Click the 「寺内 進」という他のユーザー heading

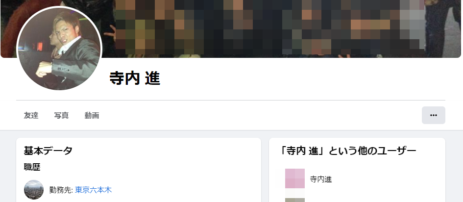coord(347,151)
